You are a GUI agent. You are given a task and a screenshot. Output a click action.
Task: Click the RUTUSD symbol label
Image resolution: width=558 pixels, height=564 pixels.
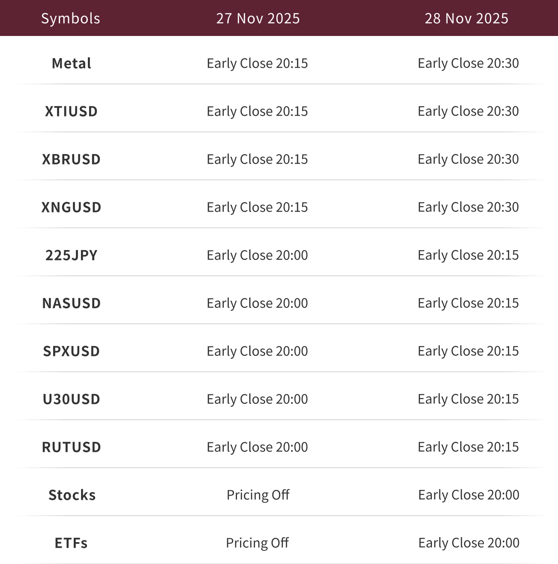(72, 447)
